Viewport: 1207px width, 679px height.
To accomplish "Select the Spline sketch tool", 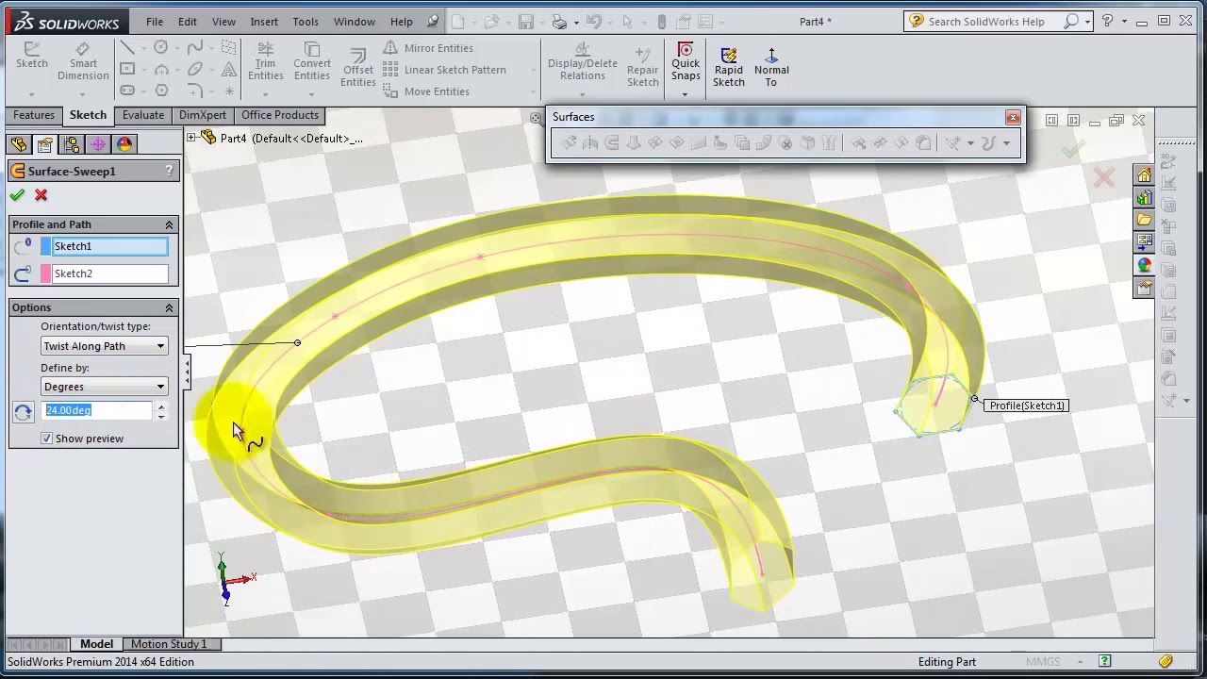I will coord(195,48).
